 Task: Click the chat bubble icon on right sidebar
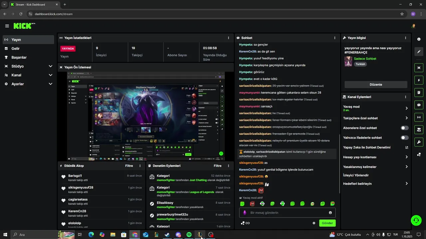419,105
